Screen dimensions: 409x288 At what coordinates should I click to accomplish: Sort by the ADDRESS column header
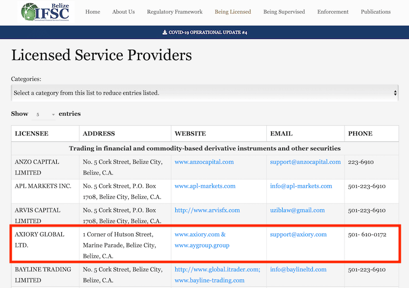tap(125, 134)
